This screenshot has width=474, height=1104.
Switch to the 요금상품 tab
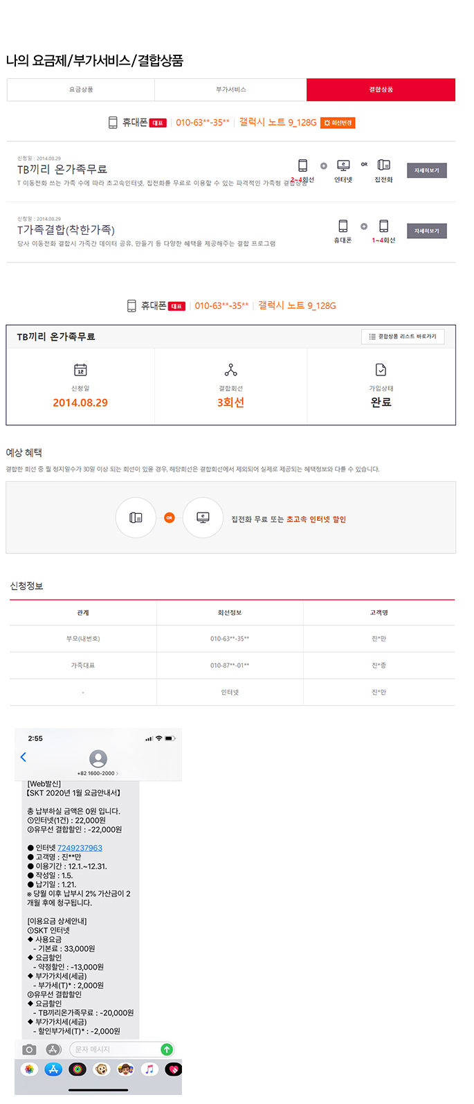[81, 90]
